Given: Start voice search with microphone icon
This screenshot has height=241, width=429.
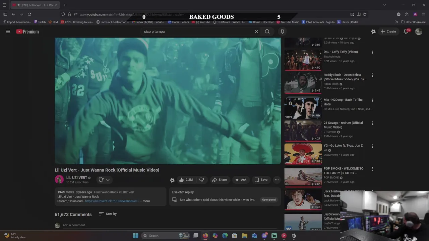Looking at the screenshot, I should point(282,31).
